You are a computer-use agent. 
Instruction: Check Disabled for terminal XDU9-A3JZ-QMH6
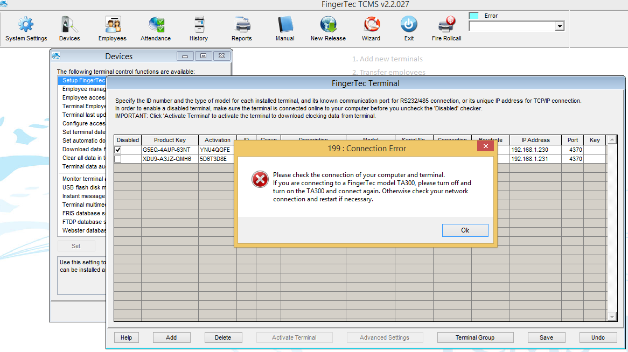[118, 159]
